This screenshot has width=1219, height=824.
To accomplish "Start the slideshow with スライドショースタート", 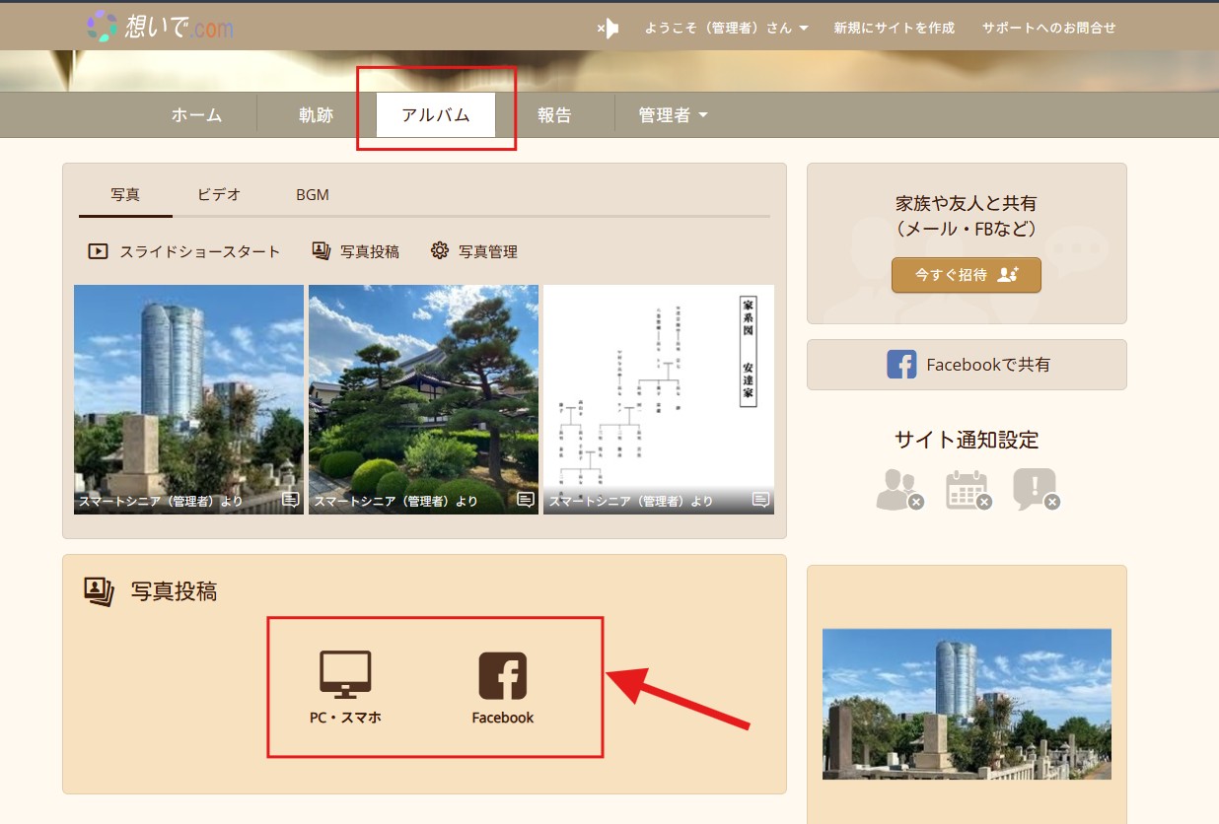I will (x=184, y=251).
